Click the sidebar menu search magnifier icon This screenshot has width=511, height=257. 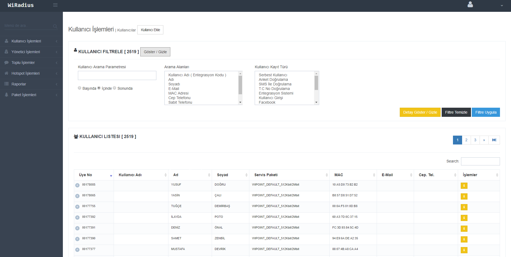point(55,26)
